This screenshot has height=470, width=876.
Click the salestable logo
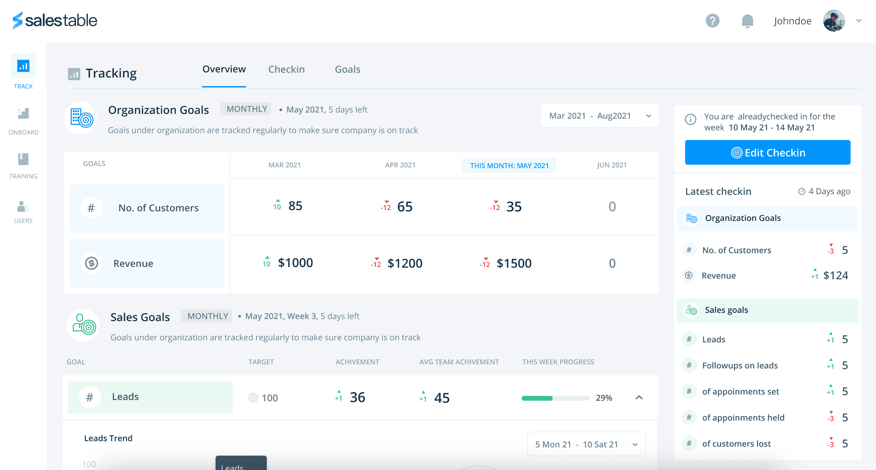(x=54, y=21)
